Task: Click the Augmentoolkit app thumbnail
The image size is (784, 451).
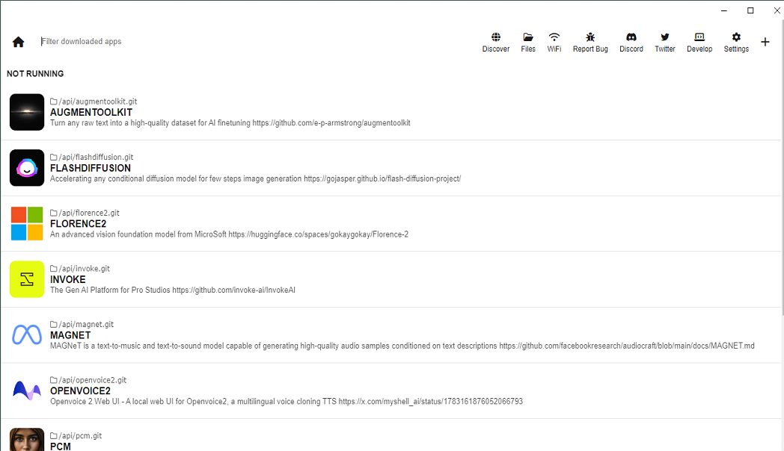Action: (x=27, y=112)
